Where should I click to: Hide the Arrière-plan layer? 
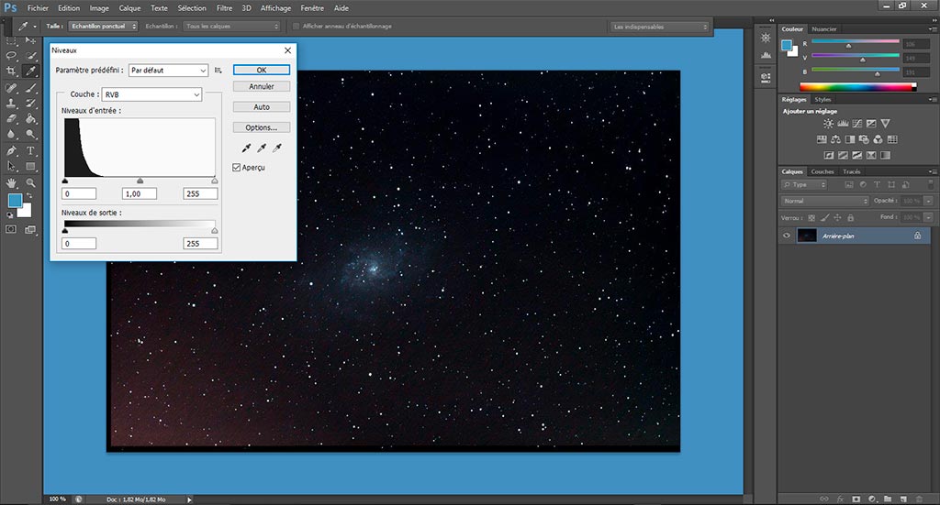[x=787, y=236]
